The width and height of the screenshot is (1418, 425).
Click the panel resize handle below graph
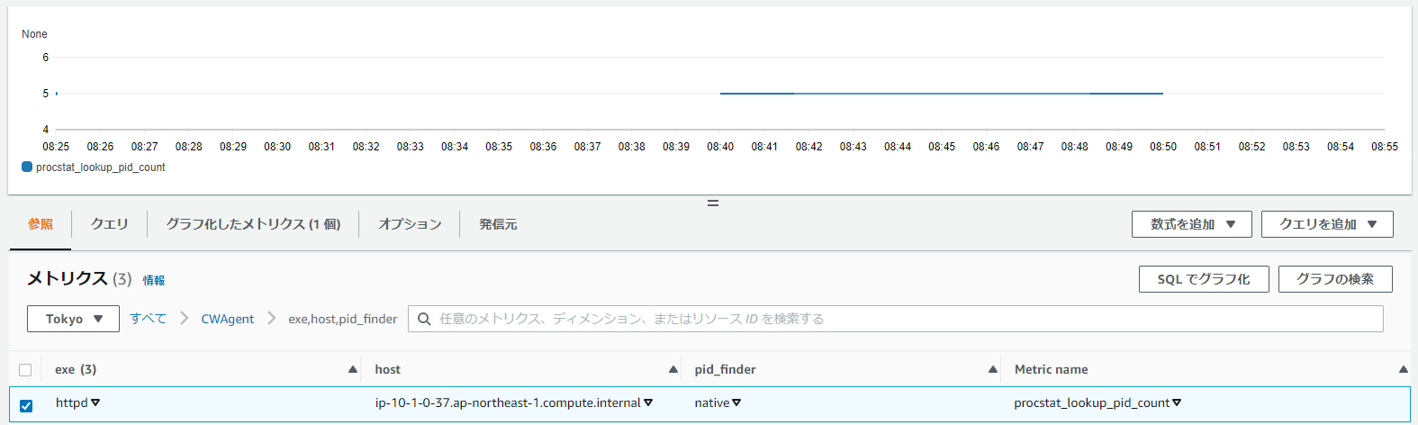713,203
